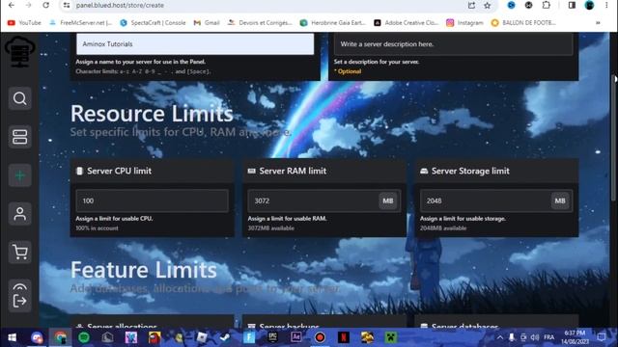This screenshot has height=347, width=618.
Task: Click the sign-out icon in sidebar
Action: pyautogui.click(x=19, y=302)
